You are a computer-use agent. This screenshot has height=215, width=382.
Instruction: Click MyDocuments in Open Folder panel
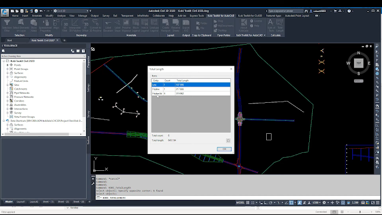224,26
